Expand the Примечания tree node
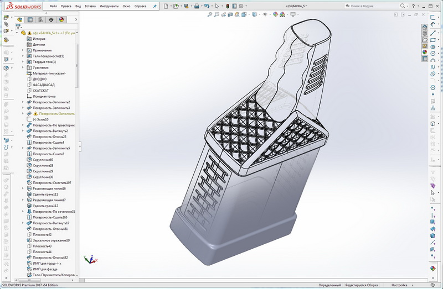 (23, 50)
